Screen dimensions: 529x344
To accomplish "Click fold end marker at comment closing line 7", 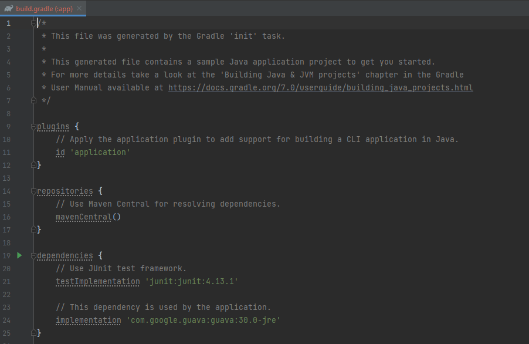I will pyautogui.click(x=33, y=100).
